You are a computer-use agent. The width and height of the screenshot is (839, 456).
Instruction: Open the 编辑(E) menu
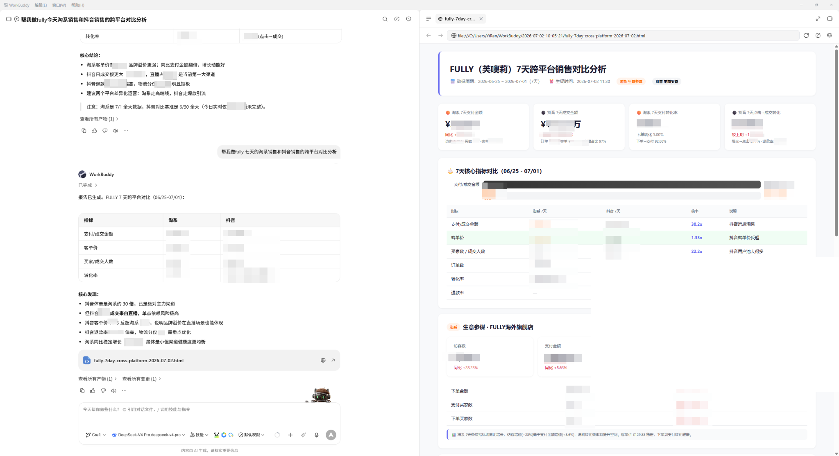(41, 5)
